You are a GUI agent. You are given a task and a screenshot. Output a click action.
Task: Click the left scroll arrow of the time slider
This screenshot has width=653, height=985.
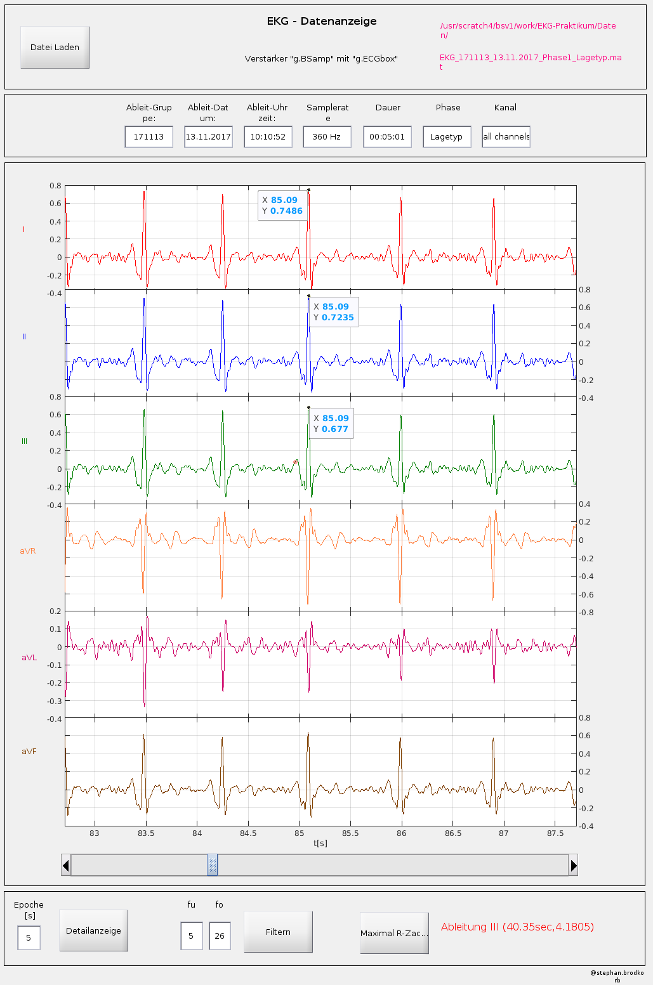point(66,865)
